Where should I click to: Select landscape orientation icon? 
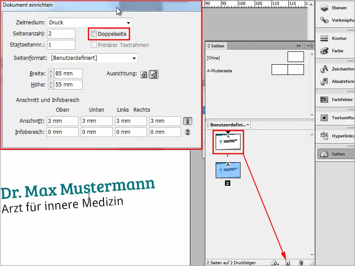coord(154,74)
